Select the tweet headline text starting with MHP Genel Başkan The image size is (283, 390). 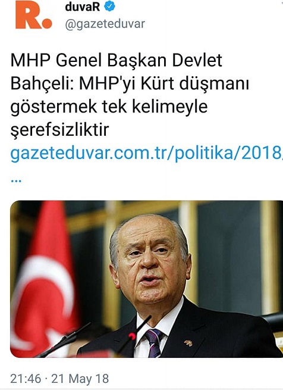tap(130, 95)
